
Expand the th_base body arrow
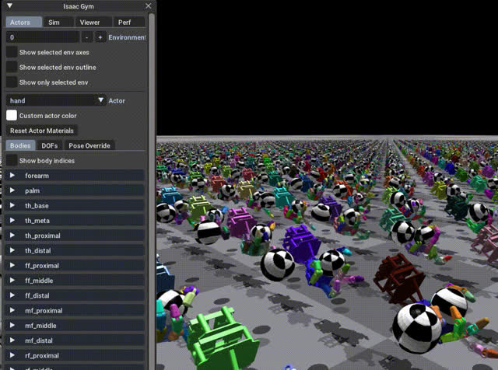12,205
